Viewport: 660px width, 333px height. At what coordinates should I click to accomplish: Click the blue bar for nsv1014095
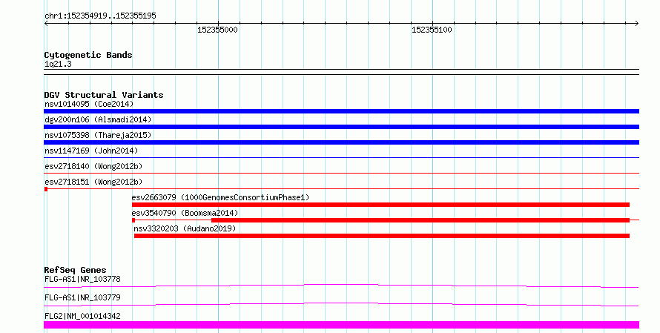click(x=341, y=111)
